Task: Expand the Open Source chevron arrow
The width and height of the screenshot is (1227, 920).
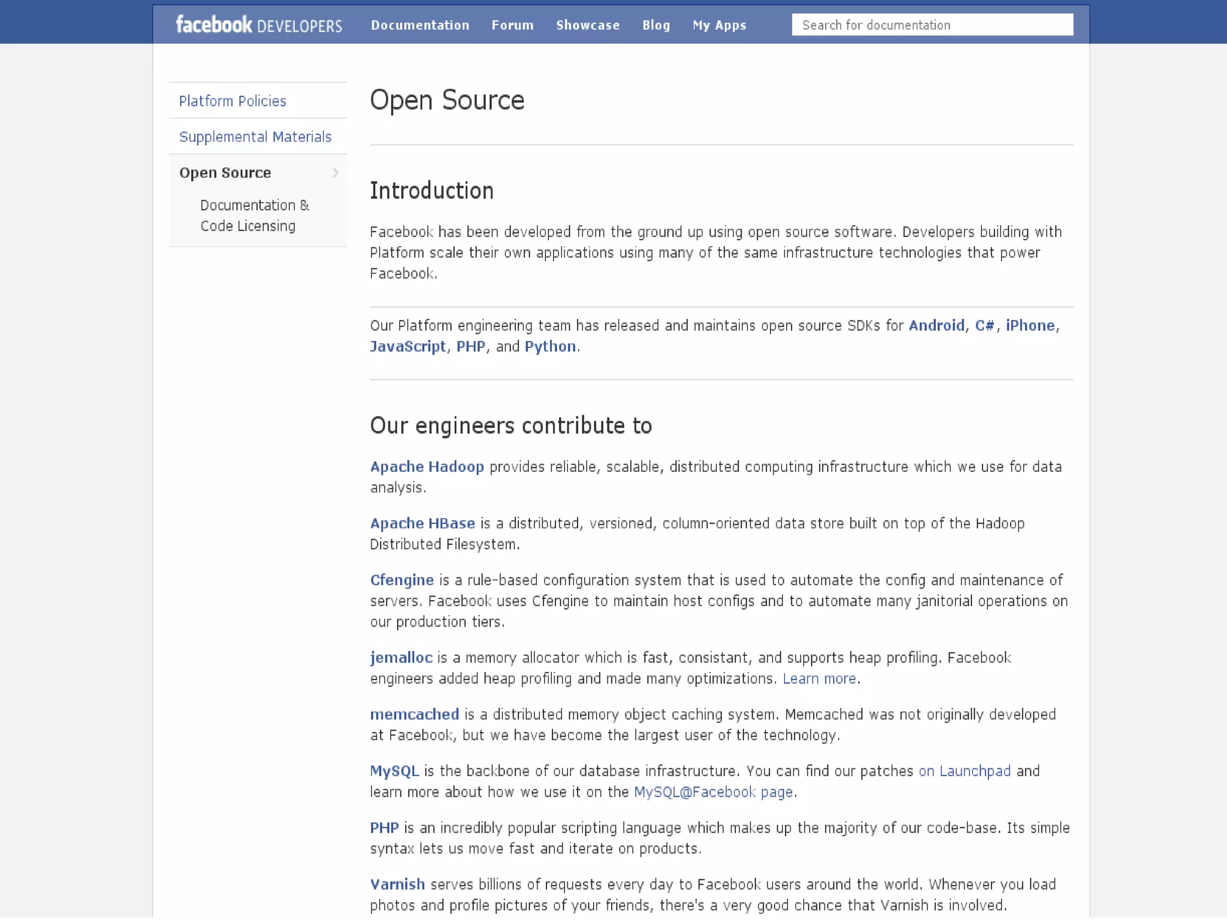Action: (336, 173)
